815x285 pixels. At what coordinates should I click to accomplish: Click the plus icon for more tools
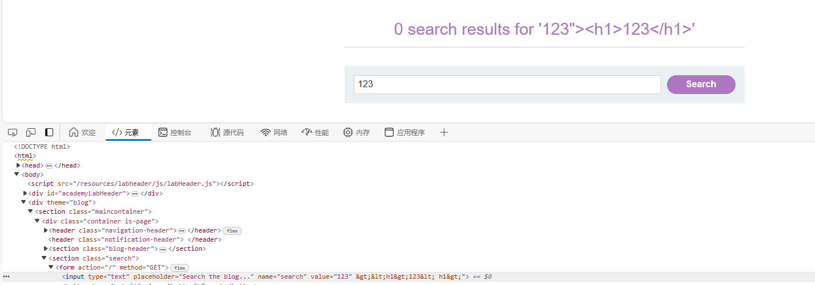444,132
